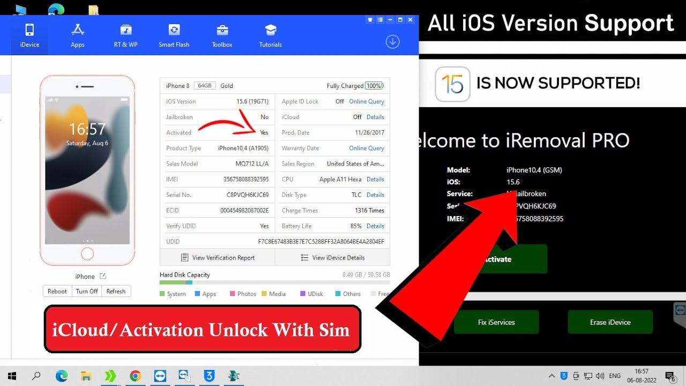
Task: Switch ENG input language indicator
Action: point(615,376)
